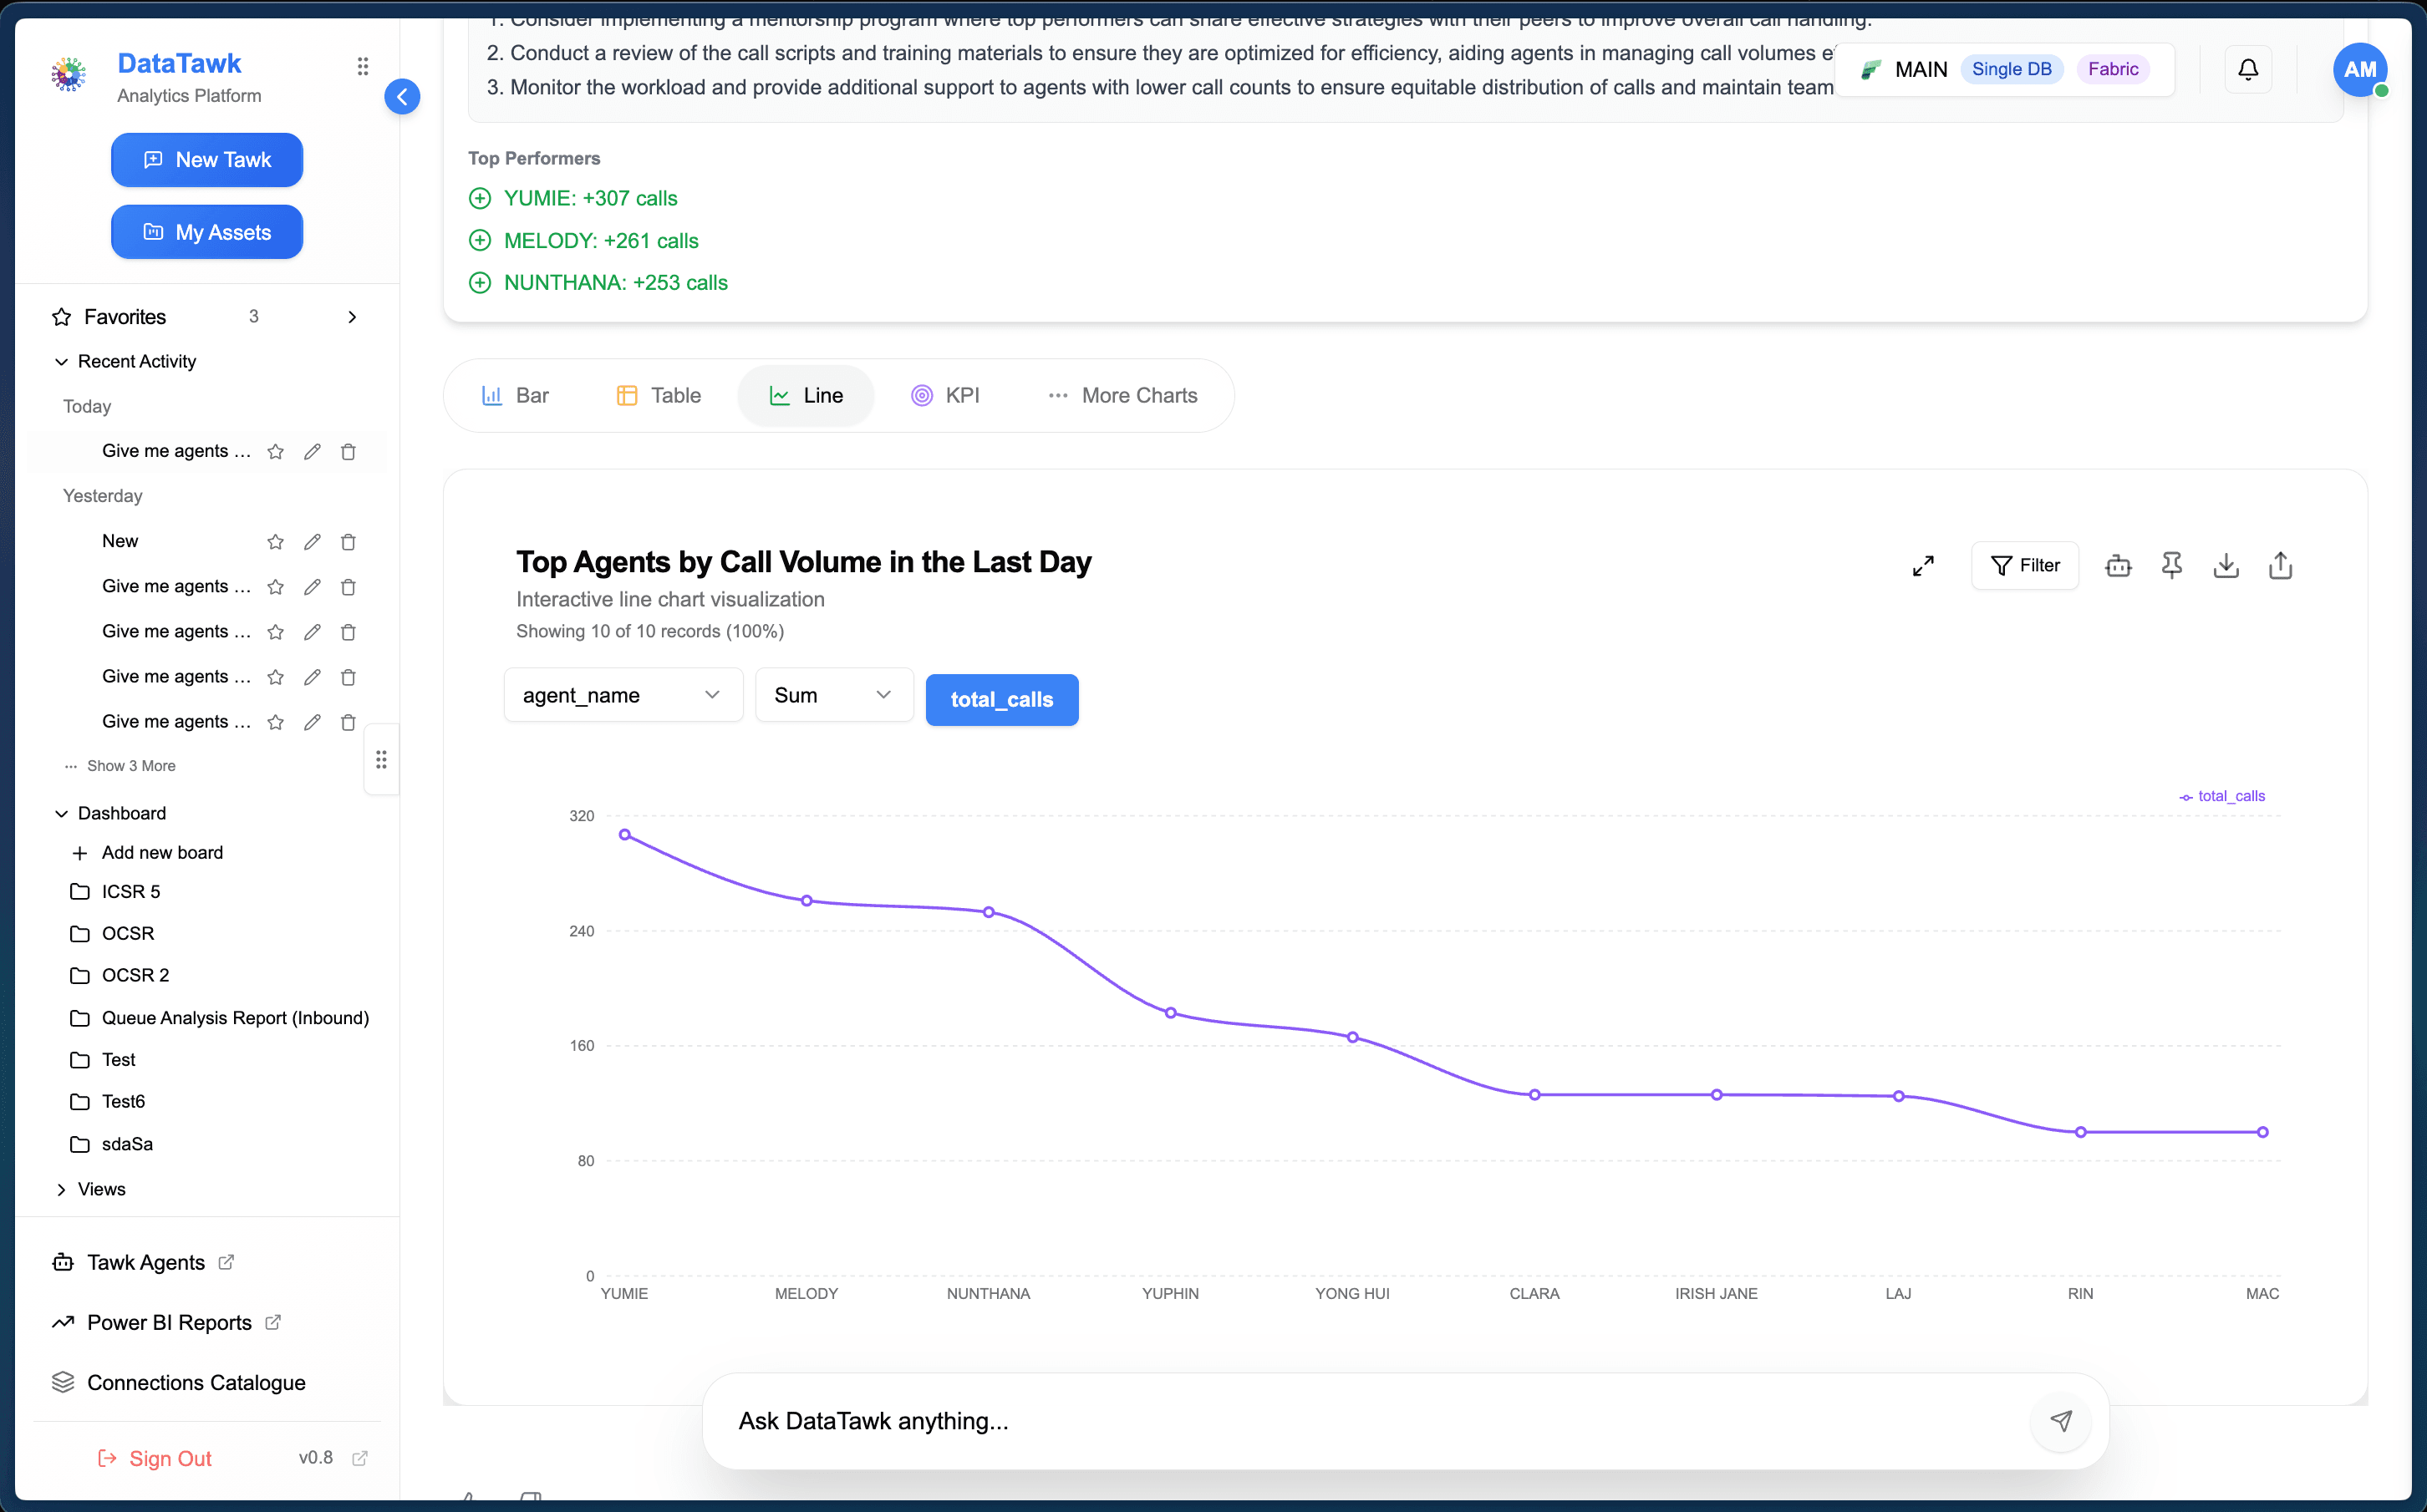Edit today's 'Give me agents' tawk via pencil icon
The width and height of the screenshot is (2427, 1512).
coord(312,451)
